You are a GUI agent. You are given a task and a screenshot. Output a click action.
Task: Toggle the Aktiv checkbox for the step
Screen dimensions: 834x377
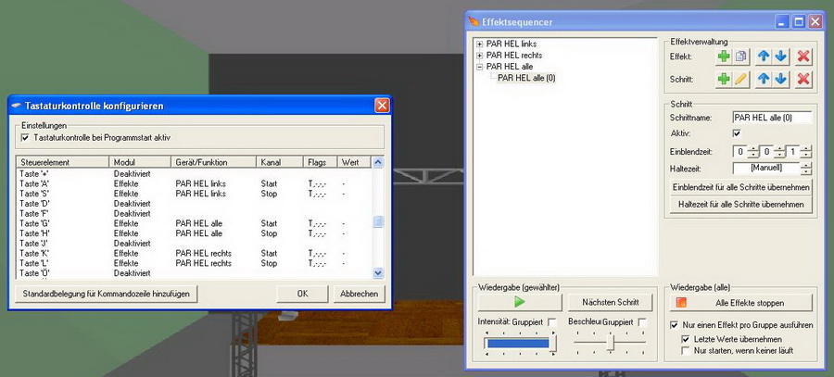(x=737, y=134)
